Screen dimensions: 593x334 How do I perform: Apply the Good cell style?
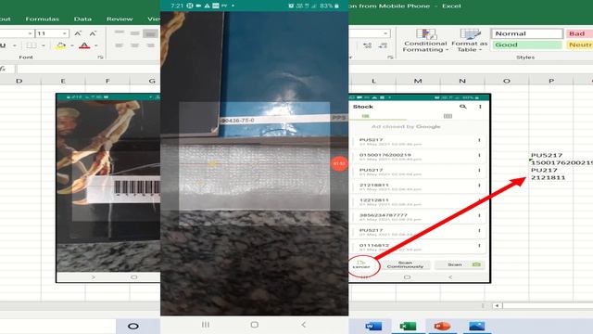527,45
